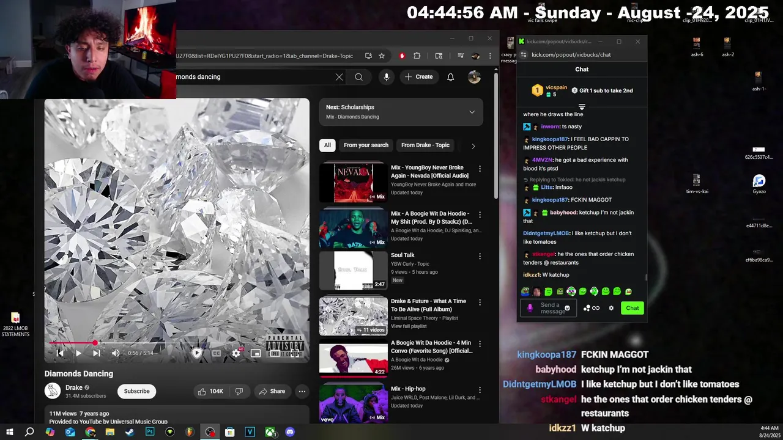Viewport: 783px width, 440px height.
Task: Go to previous video in player
Action: coord(60,353)
